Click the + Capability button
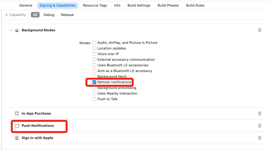Image resolution: width=268 pixels, height=150 pixels. click(x=15, y=15)
